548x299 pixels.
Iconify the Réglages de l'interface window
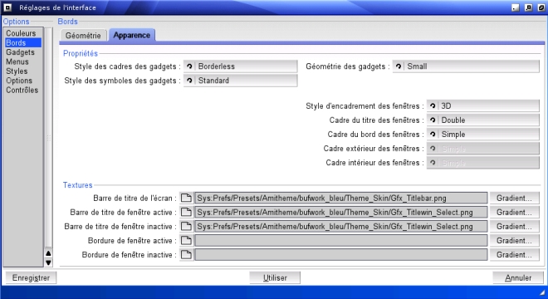pos(516,7)
